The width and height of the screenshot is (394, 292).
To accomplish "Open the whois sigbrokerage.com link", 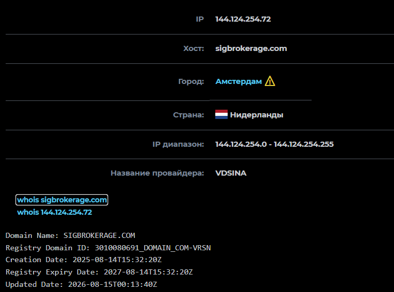I will coord(62,200).
